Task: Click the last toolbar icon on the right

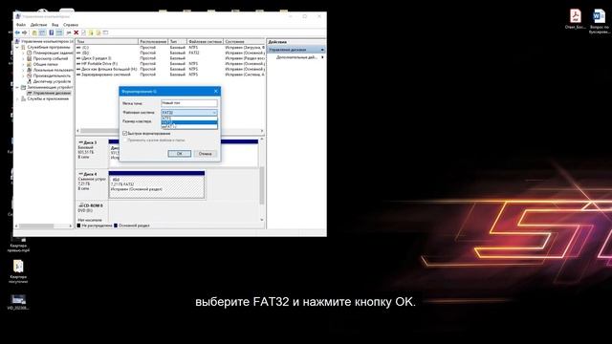Action: coord(106,32)
